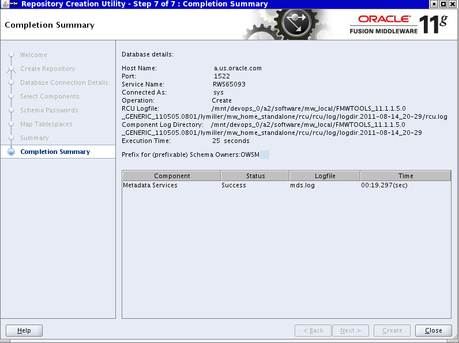Click the Component column header
459x343 pixels.
coord(171,176)
